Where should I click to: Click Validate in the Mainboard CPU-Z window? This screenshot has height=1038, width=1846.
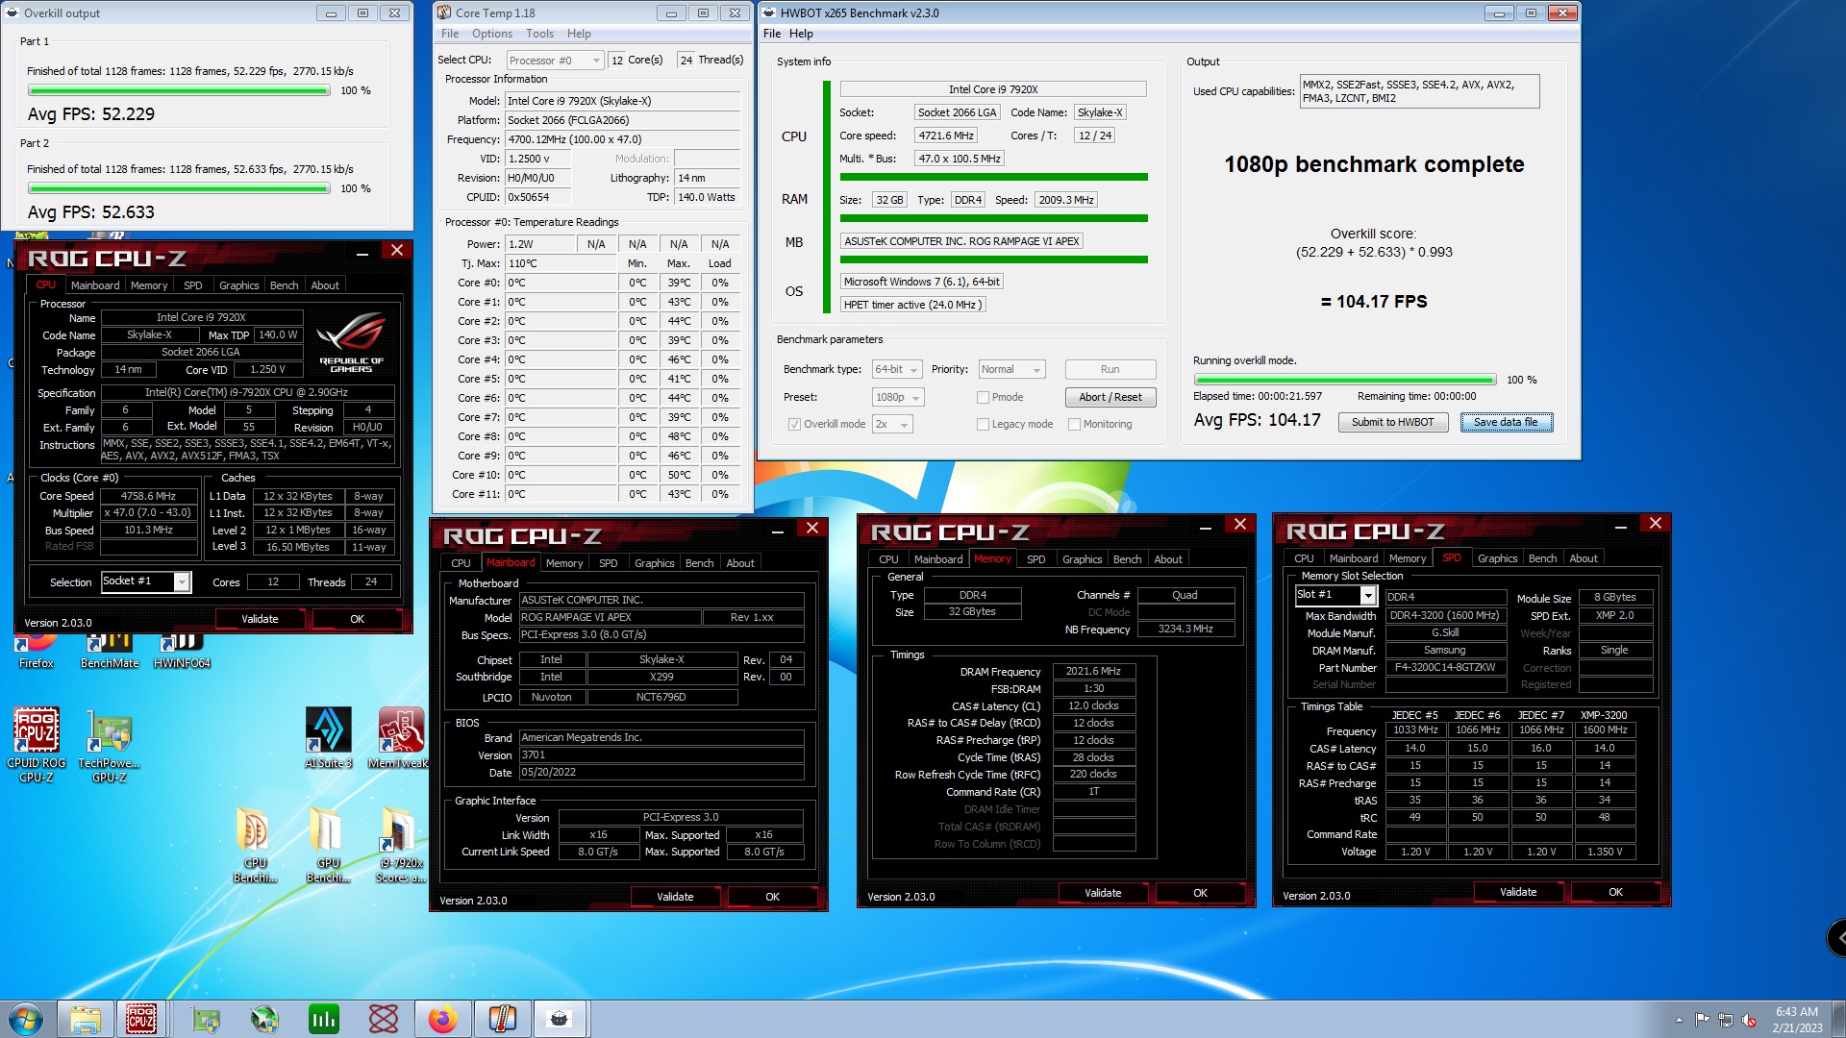674,897
